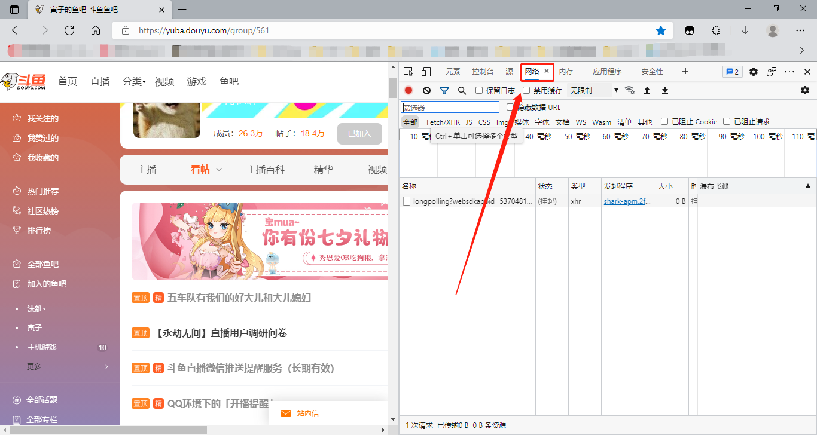Click the import HAR upload arrow icon
This screenshot has width=817, height=435.
coord(647,90)
